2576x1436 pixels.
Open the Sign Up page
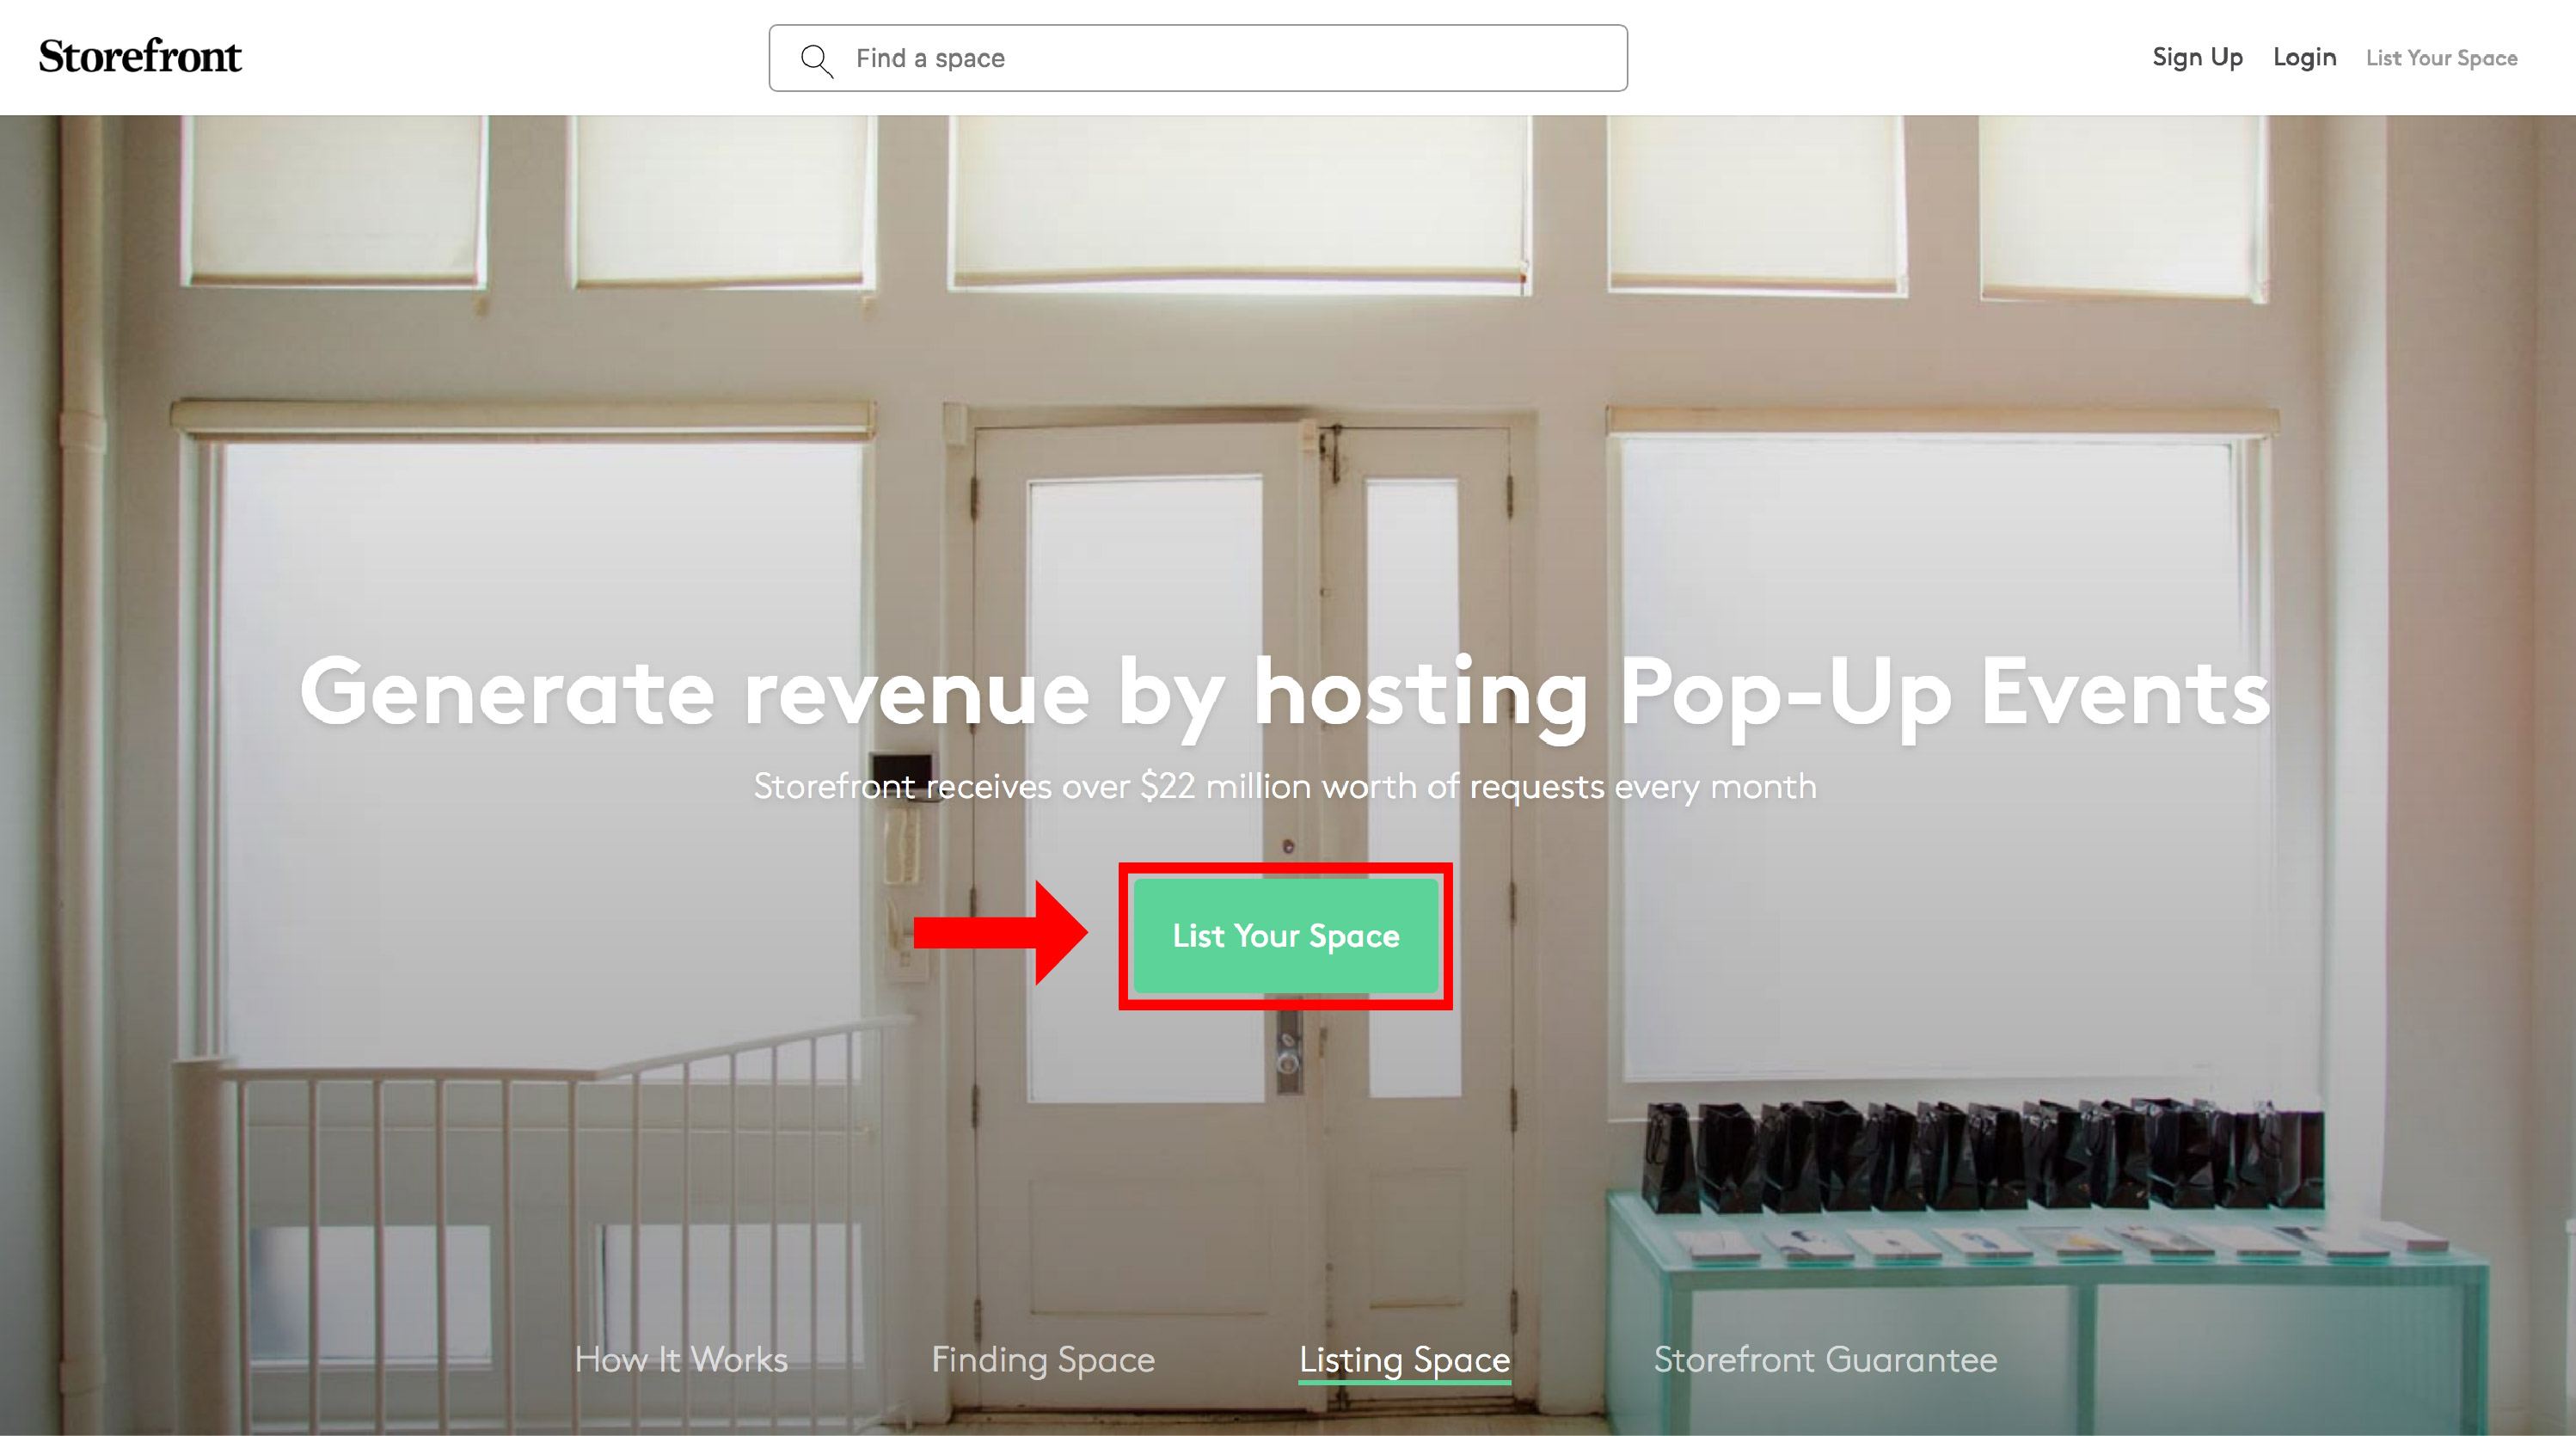click(2197, 58)
